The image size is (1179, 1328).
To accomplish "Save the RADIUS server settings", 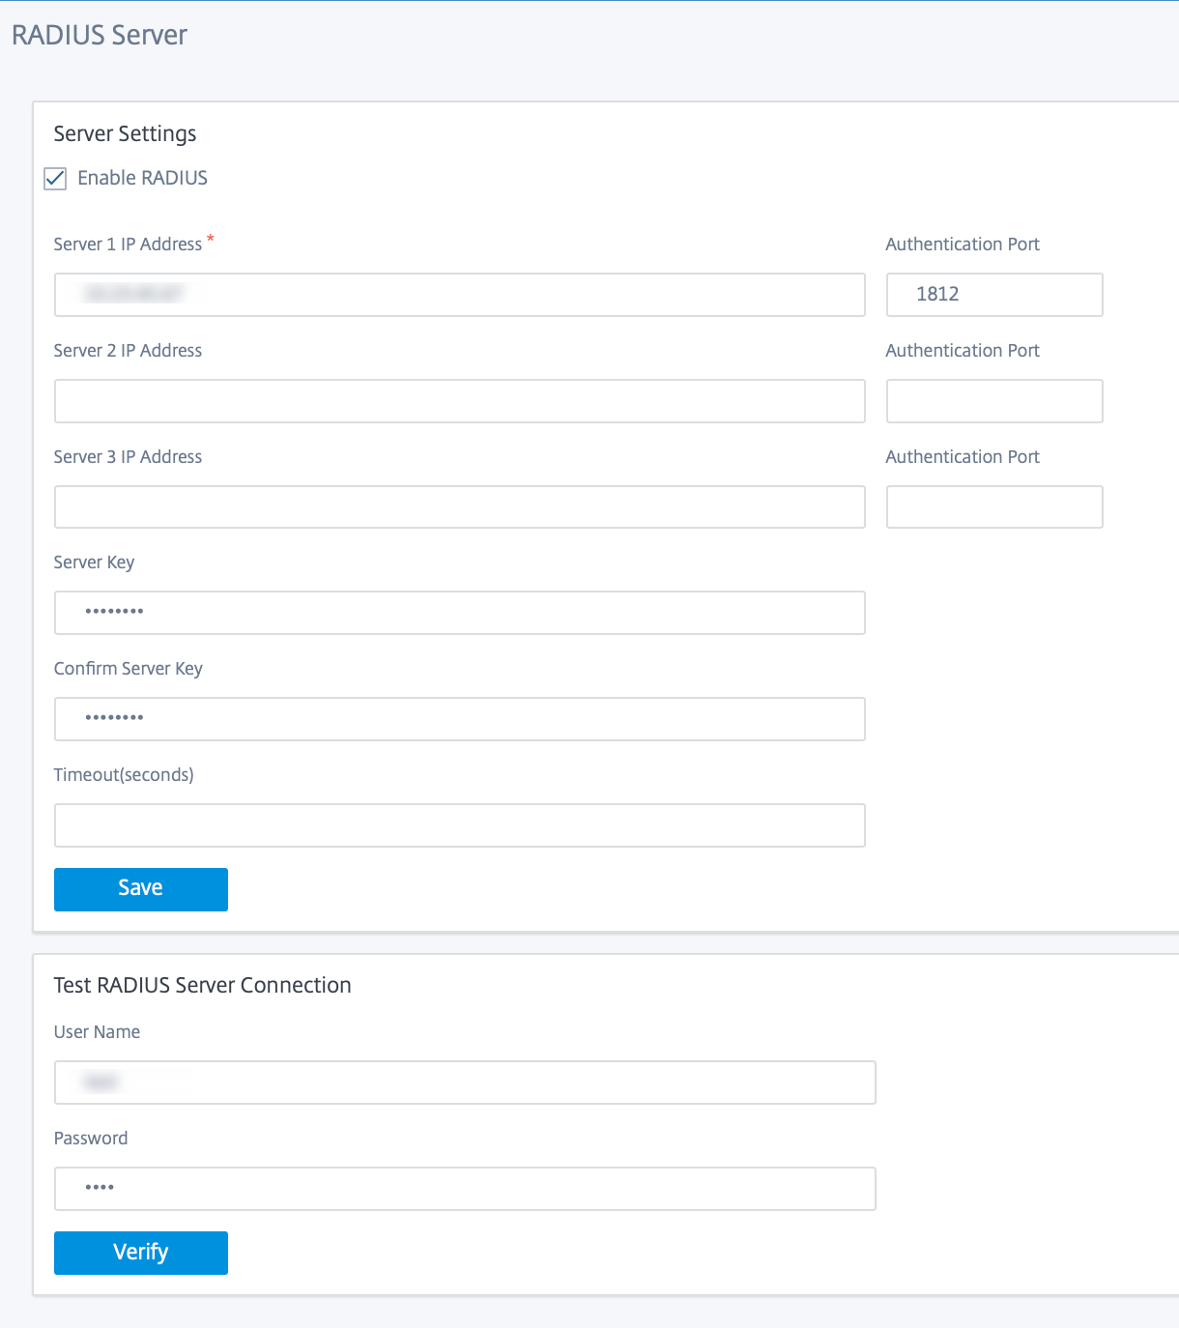I will [x=141, y=889].
